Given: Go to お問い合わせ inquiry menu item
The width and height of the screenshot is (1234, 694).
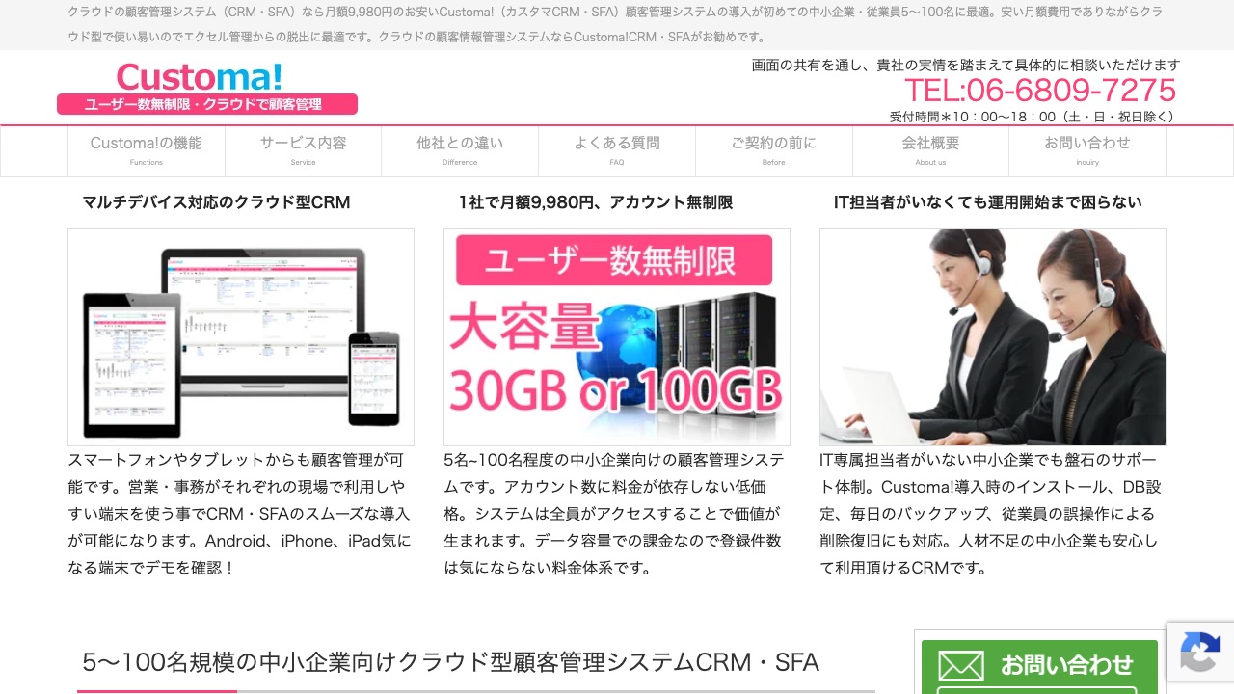Looking at the screenshot, I should click(x=1087, y=151).
